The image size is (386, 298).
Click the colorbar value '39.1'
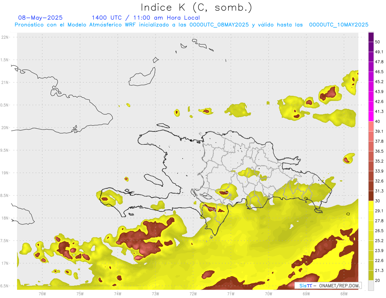pyautogui.click(x=379, y=131)
